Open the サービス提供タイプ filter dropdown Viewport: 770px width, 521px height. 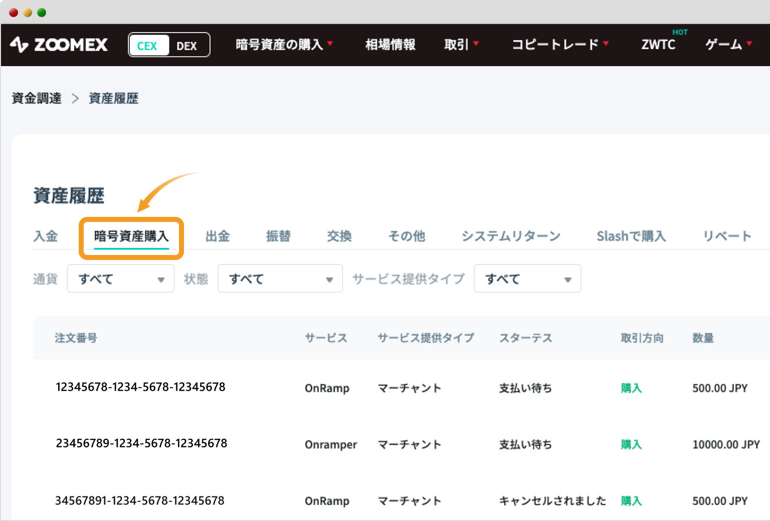pos(527,279)
